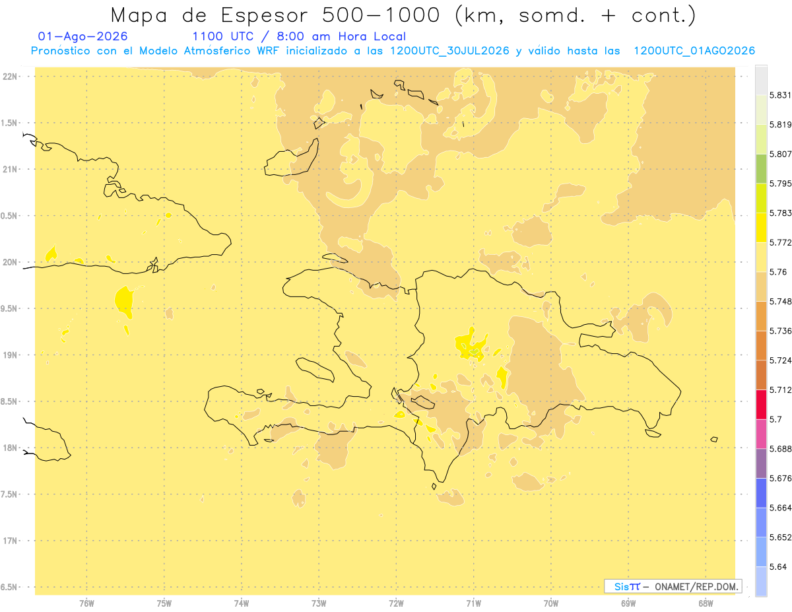This screenshot has height=612, width=792.
Task: Select legend value '5.772'
Action: coord(780,242)
